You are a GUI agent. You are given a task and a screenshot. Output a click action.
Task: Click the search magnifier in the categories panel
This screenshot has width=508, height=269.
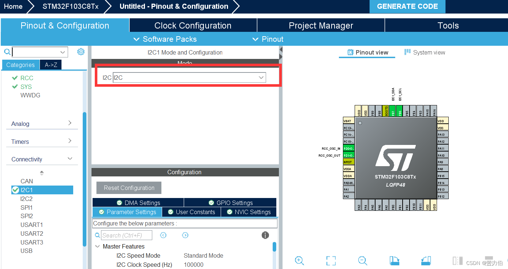(7, 52)
